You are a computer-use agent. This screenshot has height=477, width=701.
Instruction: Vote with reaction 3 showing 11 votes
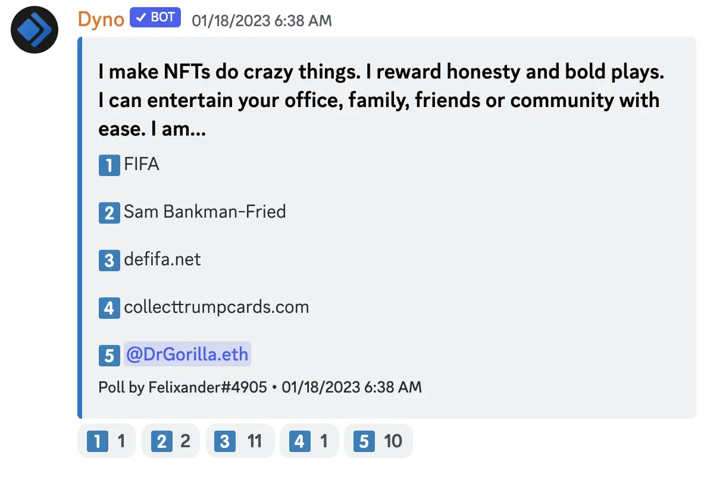click(240, 441)
